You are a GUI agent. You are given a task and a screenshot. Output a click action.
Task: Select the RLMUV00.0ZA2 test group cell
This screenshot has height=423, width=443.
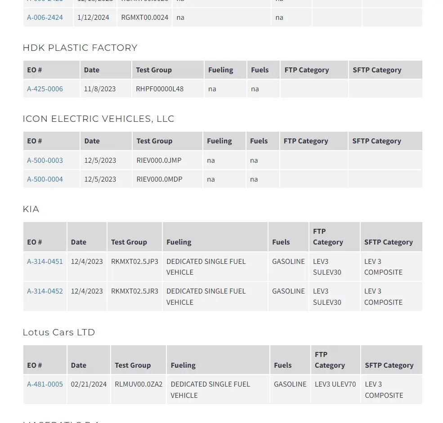pos(139,384)
